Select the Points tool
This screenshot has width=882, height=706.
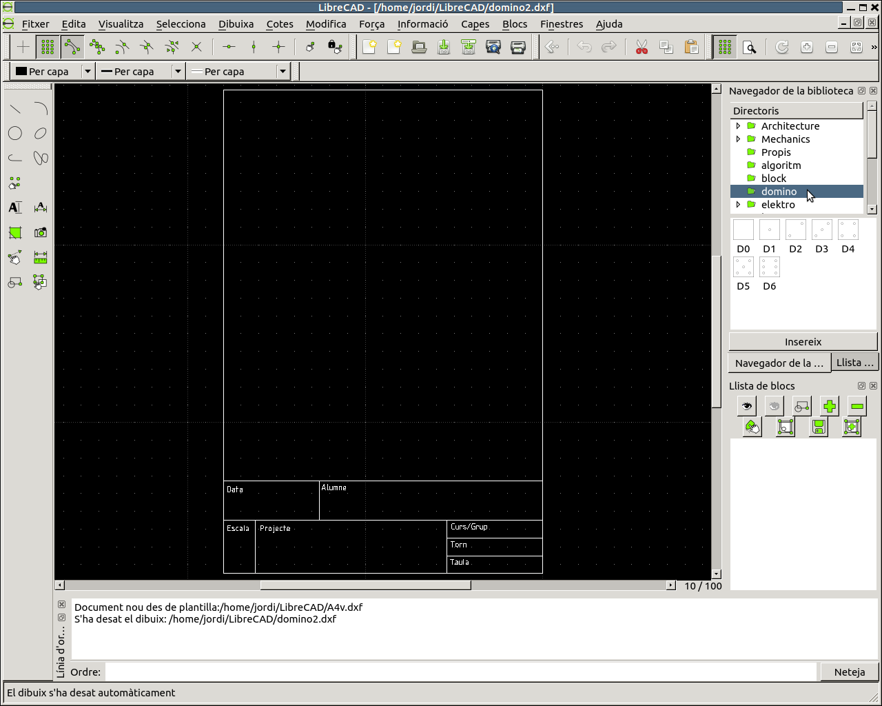(15, 183)
